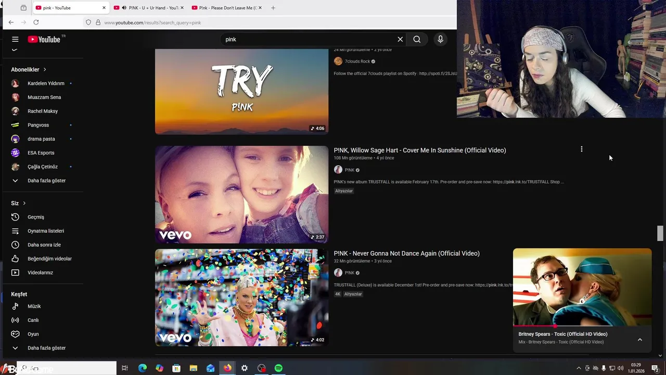Open the YouTube hamburger guide menu

(x=15, y=39)
